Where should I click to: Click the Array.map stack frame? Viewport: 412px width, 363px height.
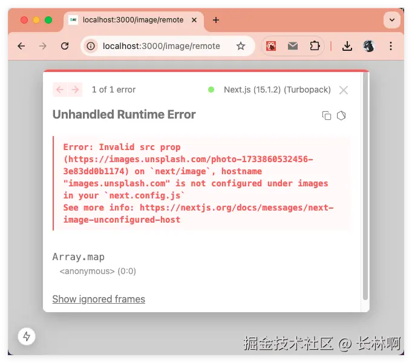pyautogui.click(x=78, y=257)
